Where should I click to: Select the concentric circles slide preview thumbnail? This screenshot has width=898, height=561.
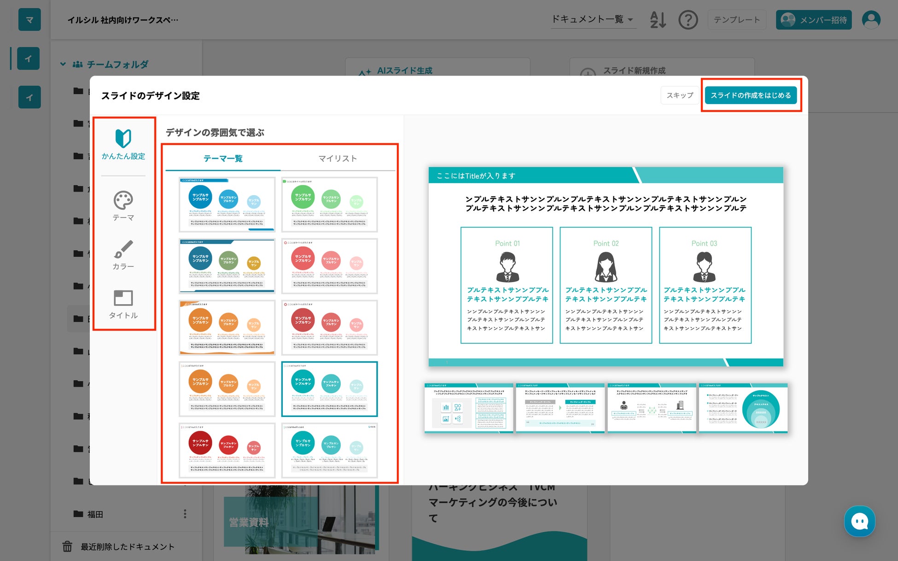click(x=743, y=408)
